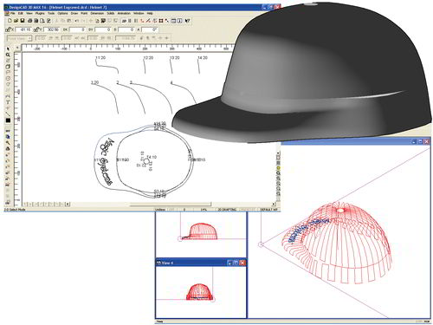Click the Open file folder icon
The image size is (433, 325).
[x=16, y=21]
